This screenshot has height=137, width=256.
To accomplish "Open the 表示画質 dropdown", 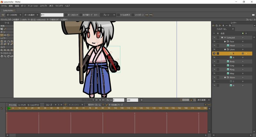I will 204,100.
